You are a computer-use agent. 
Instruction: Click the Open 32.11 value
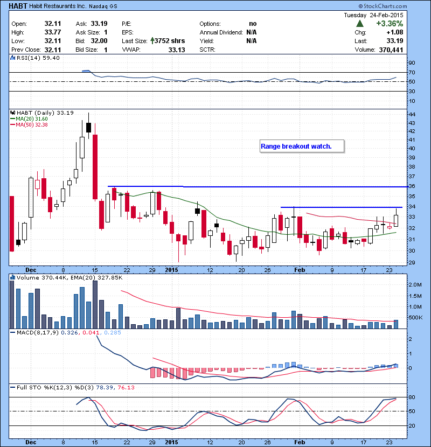53,23
